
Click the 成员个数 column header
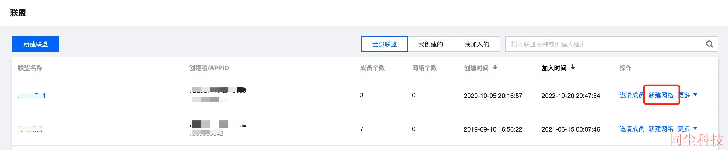click(x=372, y=68)
